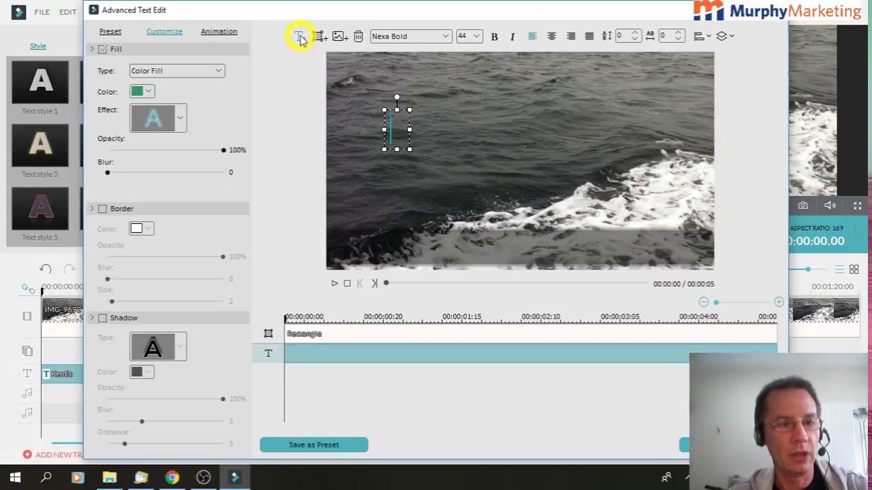Toggle italic formatting
872x490 pixels.
pyautogui.click(x=512, y=36)
